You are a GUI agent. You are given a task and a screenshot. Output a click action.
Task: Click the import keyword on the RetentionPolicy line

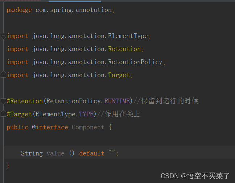(17, 62)
